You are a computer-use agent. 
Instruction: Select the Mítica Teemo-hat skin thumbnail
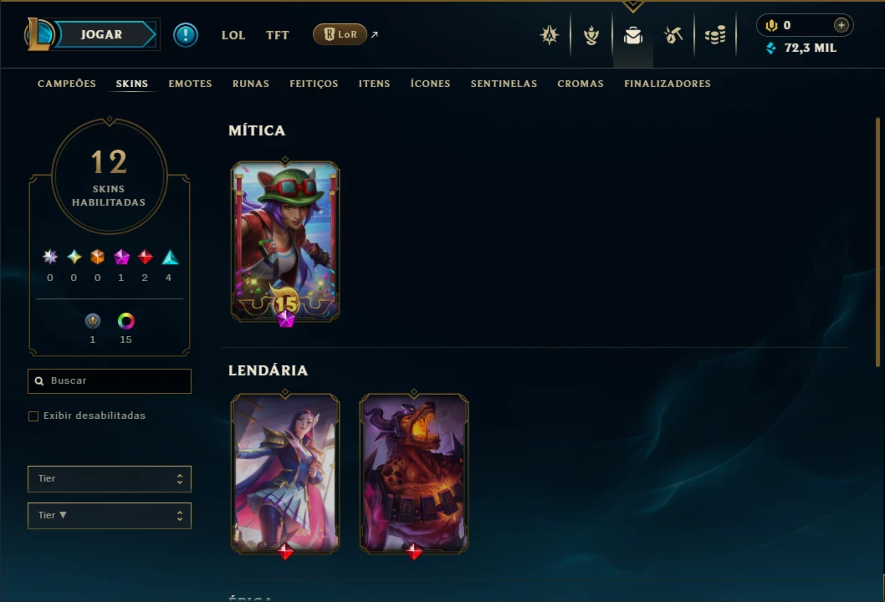[285, 242]
